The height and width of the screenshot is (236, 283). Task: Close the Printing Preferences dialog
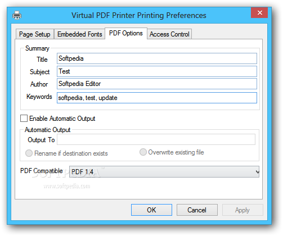click(259, 13)
